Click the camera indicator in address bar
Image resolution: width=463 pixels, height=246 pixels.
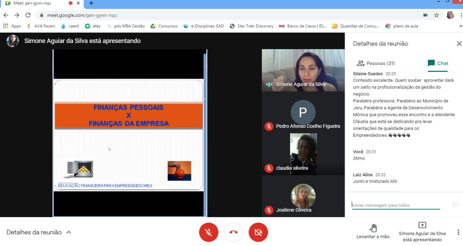tap(425, 15)
